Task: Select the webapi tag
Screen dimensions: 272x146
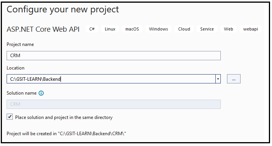Action: (251, 29)
